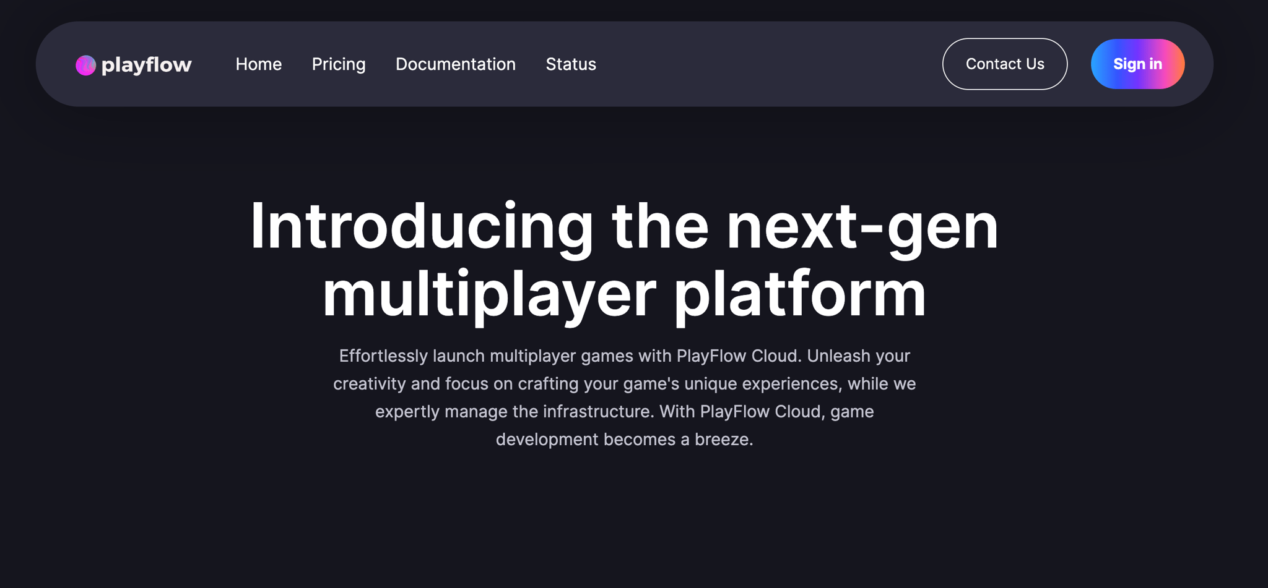View the Status page

(x=570, y=64)
